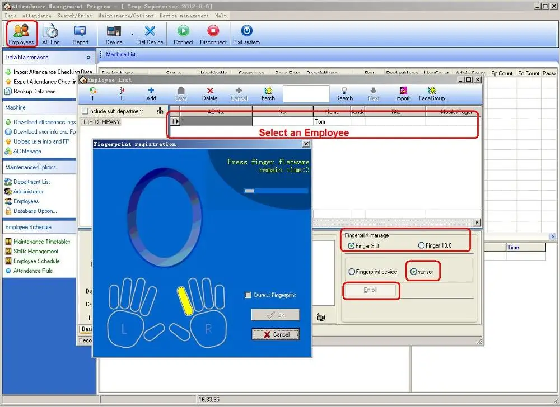
Task: Delete the selected employee record
Action: [x=209, y=93]
